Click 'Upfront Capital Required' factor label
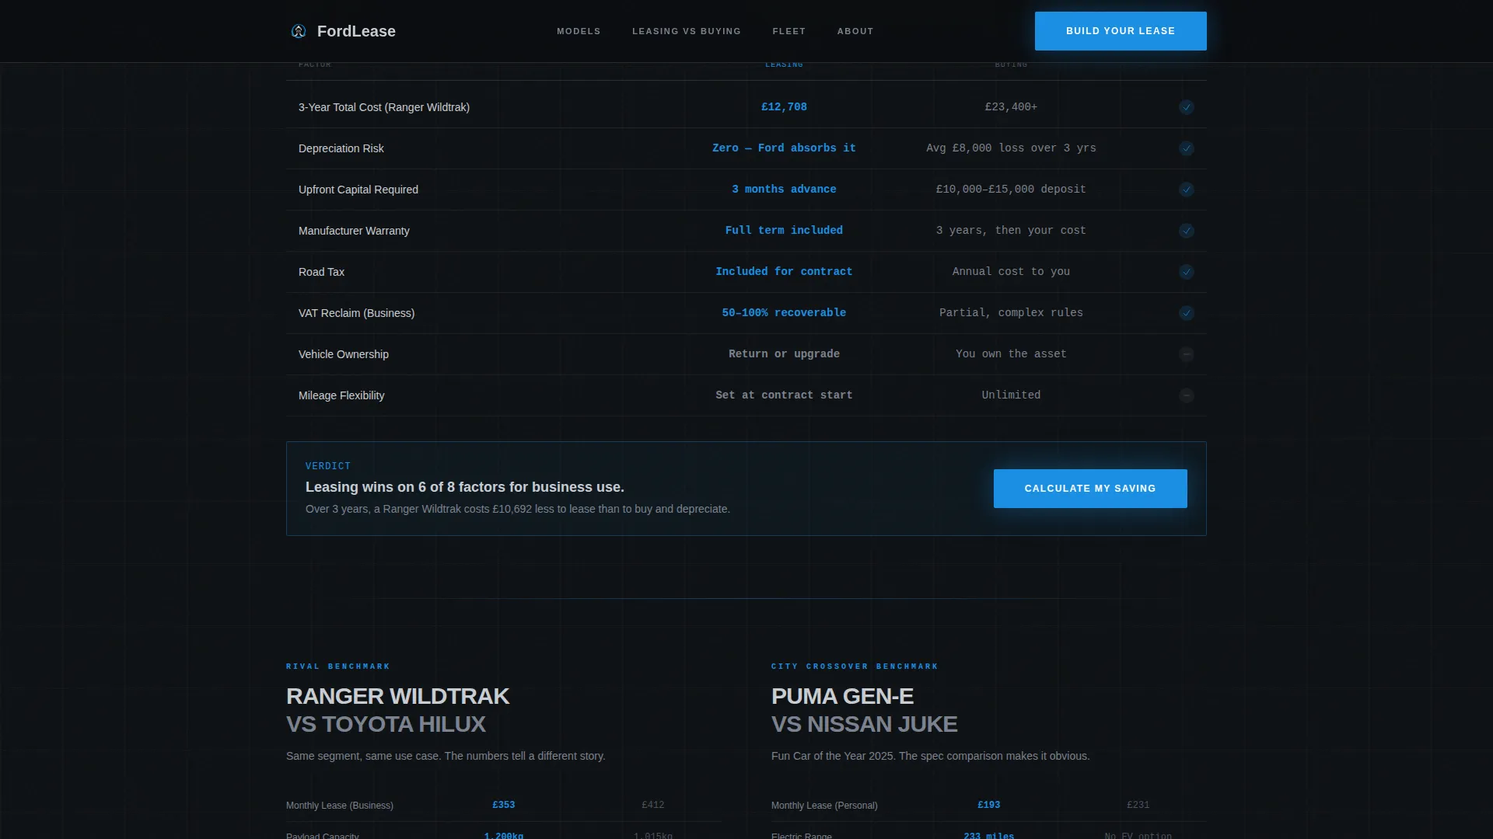 coord(358,190)
